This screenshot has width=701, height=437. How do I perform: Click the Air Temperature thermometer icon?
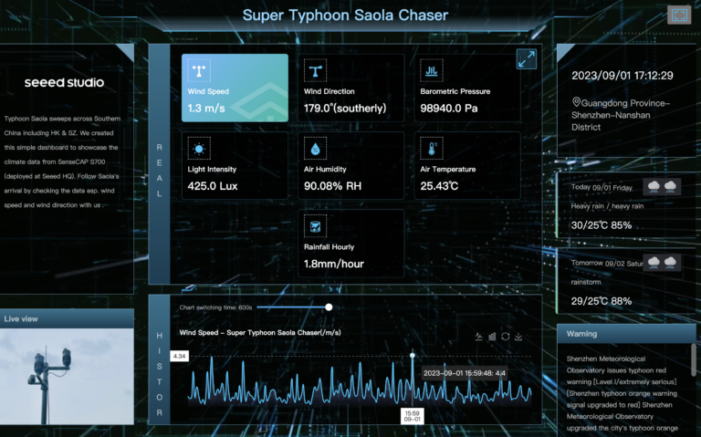(431, 148)
